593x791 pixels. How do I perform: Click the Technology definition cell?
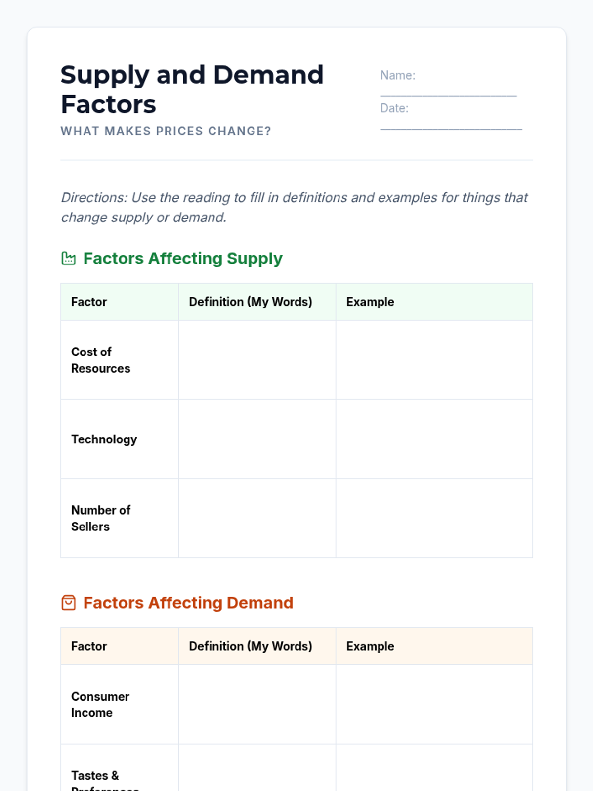point(257,439)
